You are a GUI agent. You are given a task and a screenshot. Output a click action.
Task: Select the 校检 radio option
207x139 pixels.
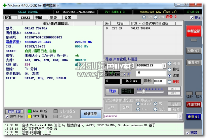tap(169, 69)
